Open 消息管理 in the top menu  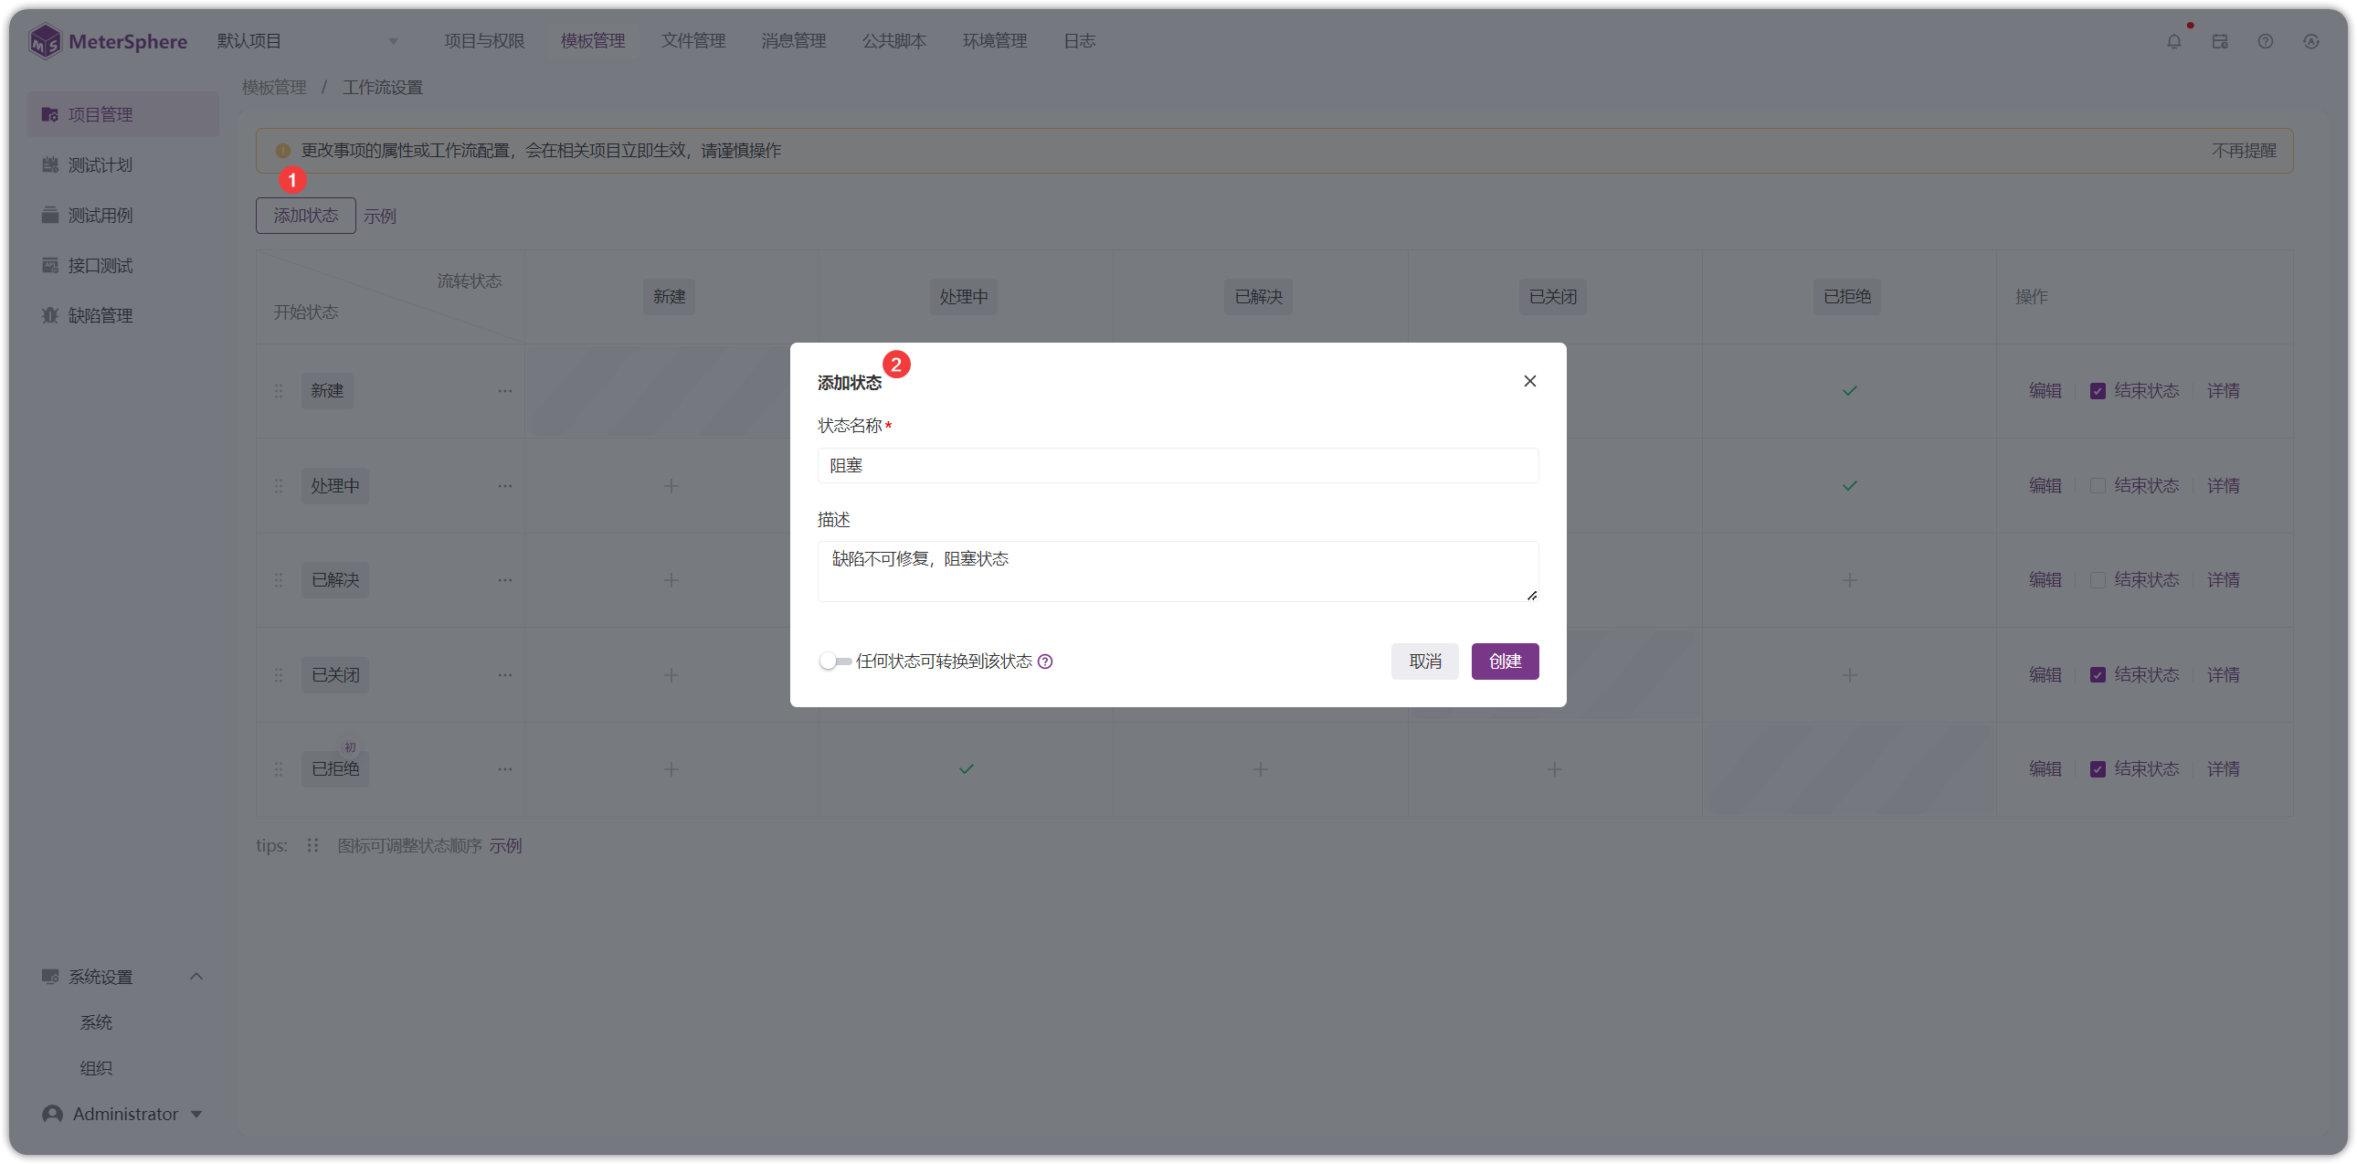point(794,41)
